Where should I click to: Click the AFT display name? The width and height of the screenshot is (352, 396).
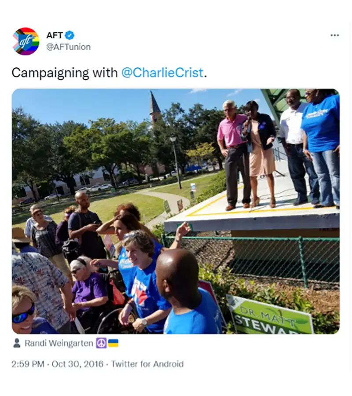tap(55, 35)
